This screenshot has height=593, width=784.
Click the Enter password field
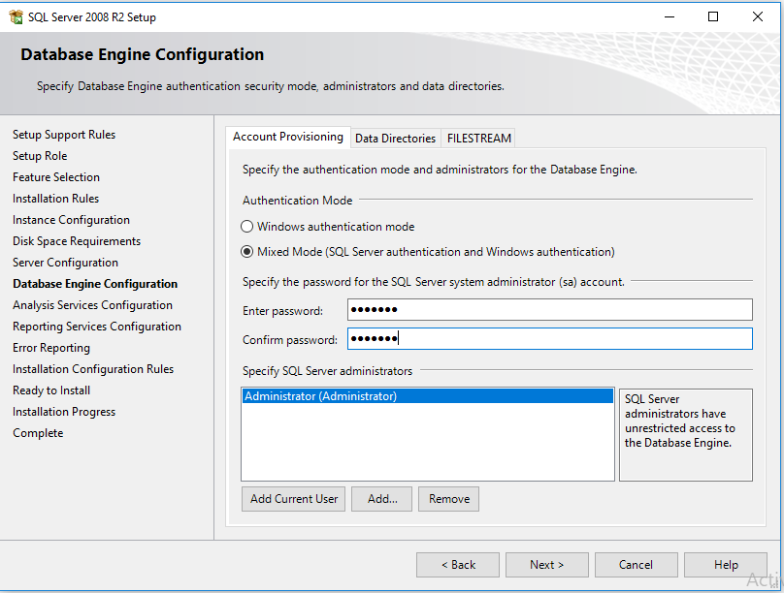550,309
